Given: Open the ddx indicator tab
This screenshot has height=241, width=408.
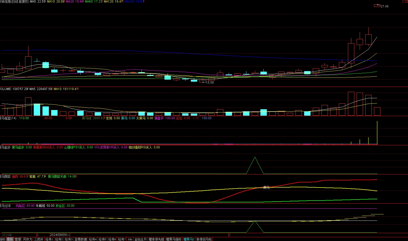Looking at the screenshot, I should (x=130, y=239).
